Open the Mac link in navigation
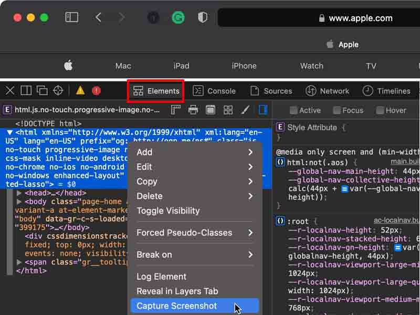Screen dimensions: 420x315 click(x=123, y=66)
